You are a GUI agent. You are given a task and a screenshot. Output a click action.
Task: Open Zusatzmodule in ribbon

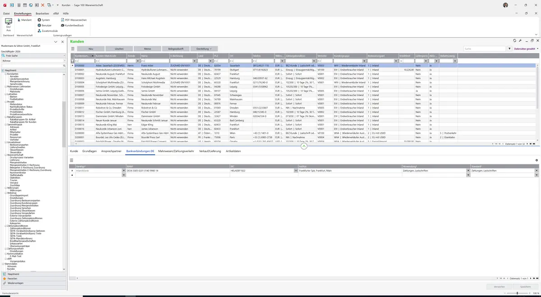pyautogui.click(x=47, y=31)
